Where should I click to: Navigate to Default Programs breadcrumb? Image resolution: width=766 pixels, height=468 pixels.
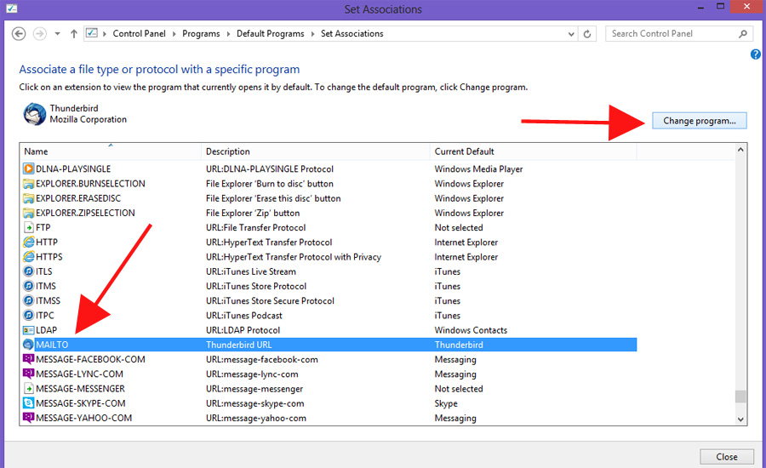(270, 34)
